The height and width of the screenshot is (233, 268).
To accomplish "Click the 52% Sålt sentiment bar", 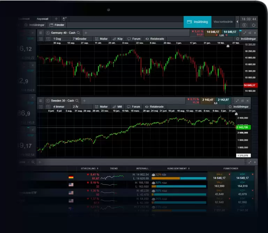I will [x=179, y=178].
